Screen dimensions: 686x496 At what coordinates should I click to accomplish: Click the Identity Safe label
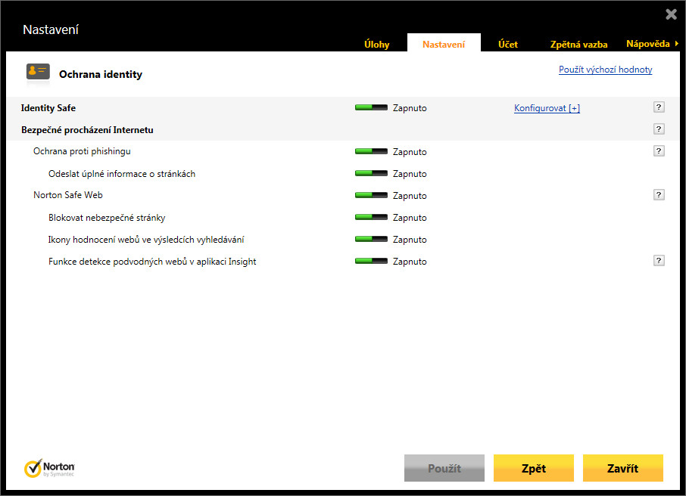coord(48,108)
